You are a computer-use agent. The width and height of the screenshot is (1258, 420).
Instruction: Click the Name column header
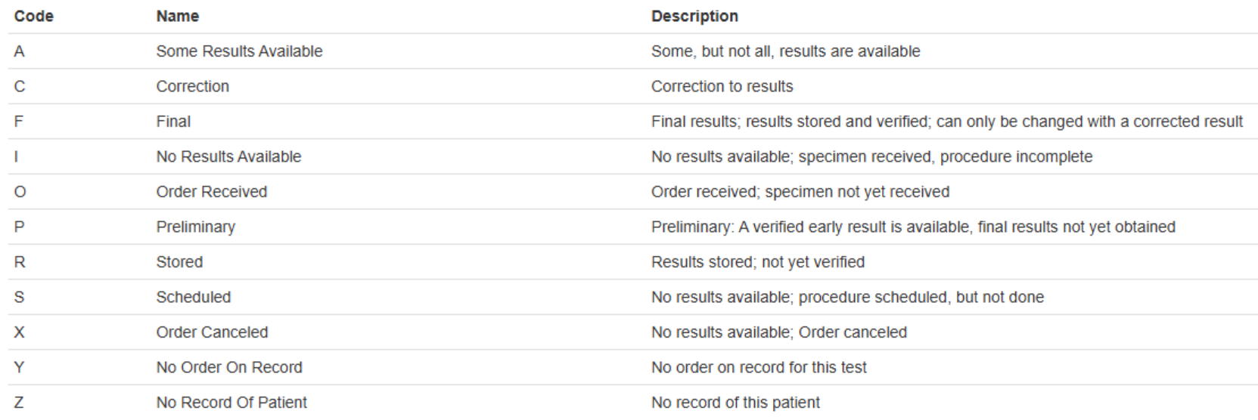click(178, 16)
